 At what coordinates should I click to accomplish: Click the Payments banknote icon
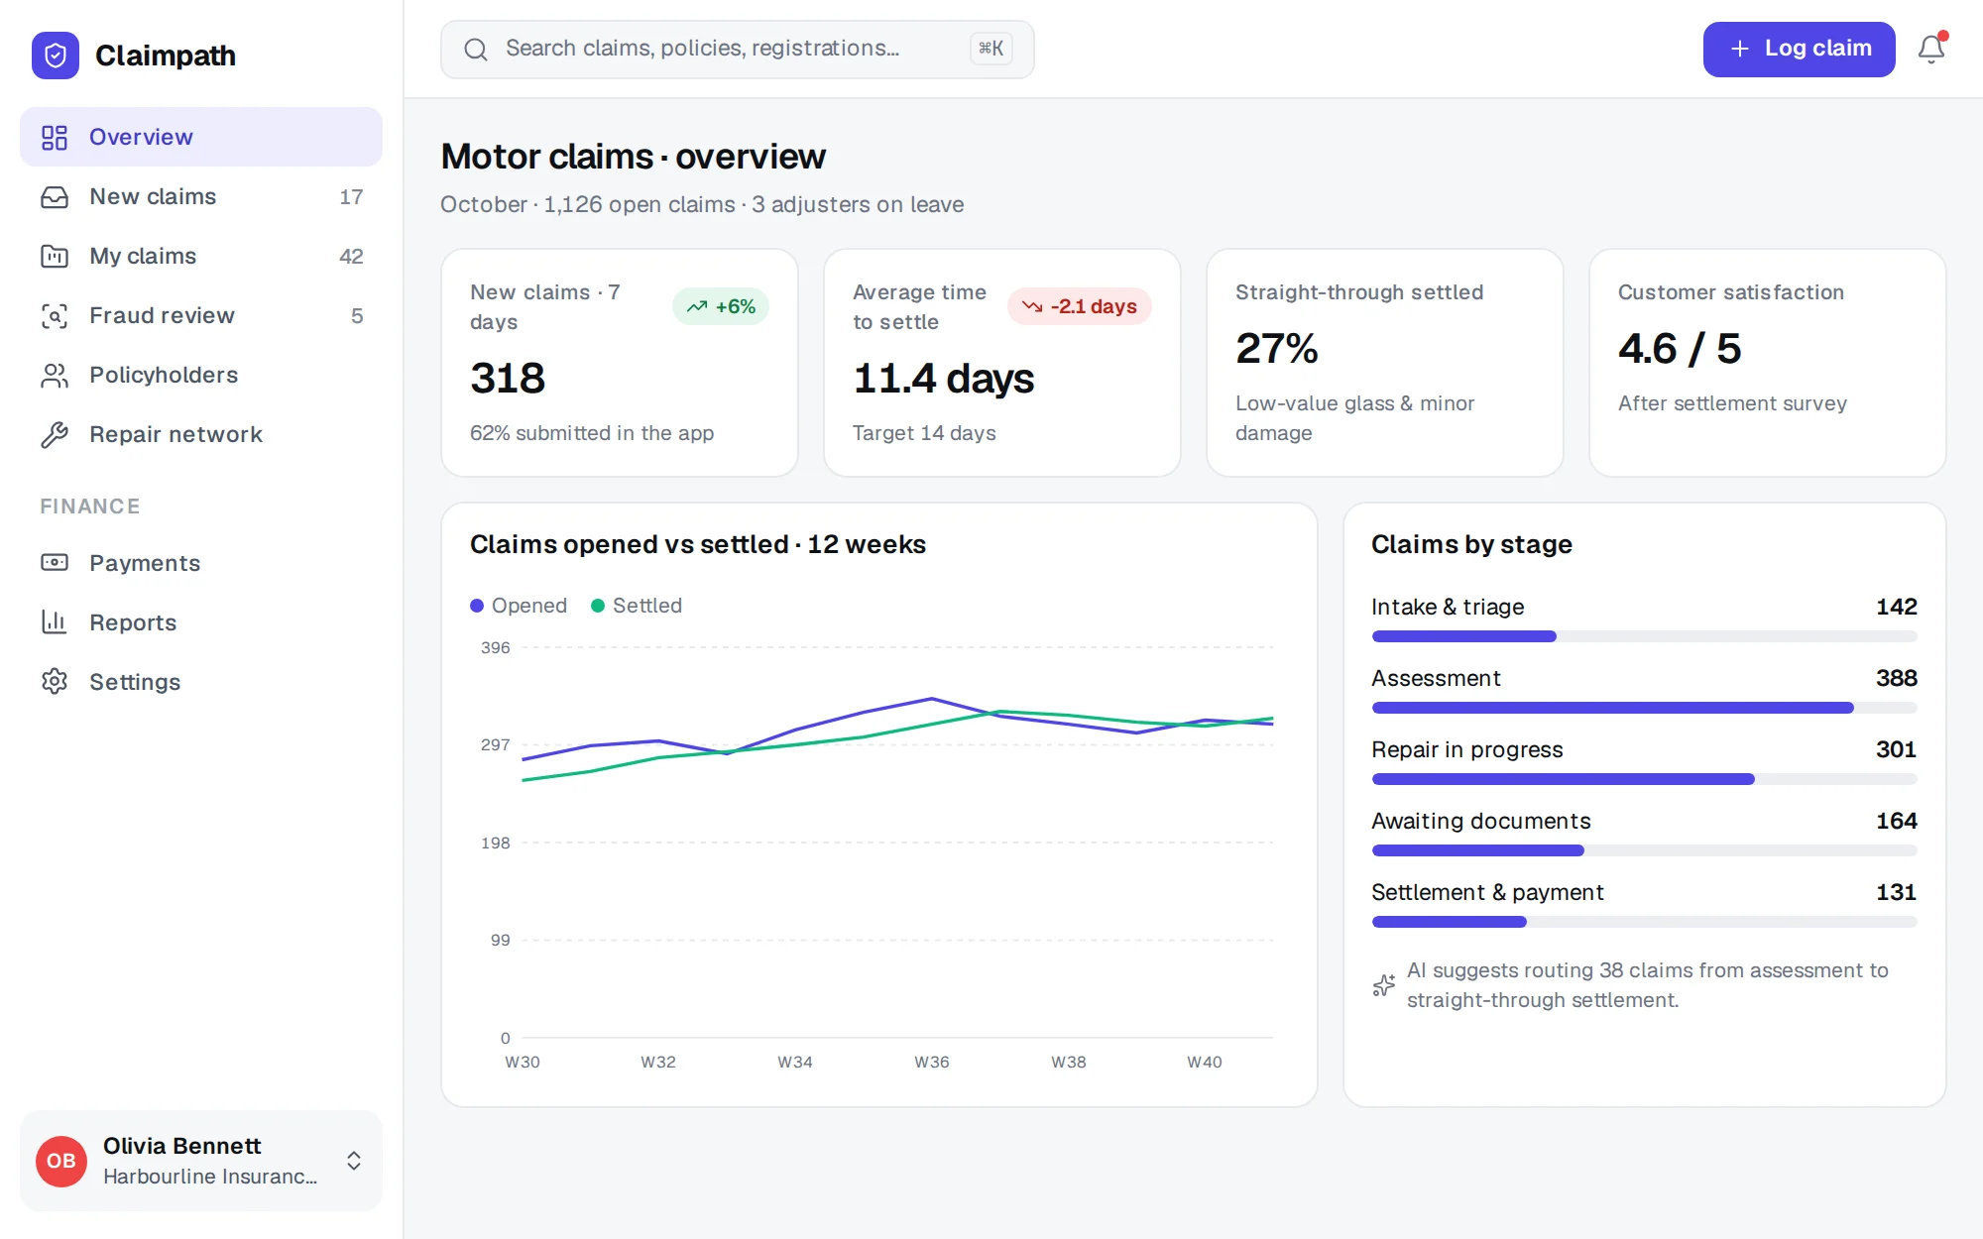[55, 563]
